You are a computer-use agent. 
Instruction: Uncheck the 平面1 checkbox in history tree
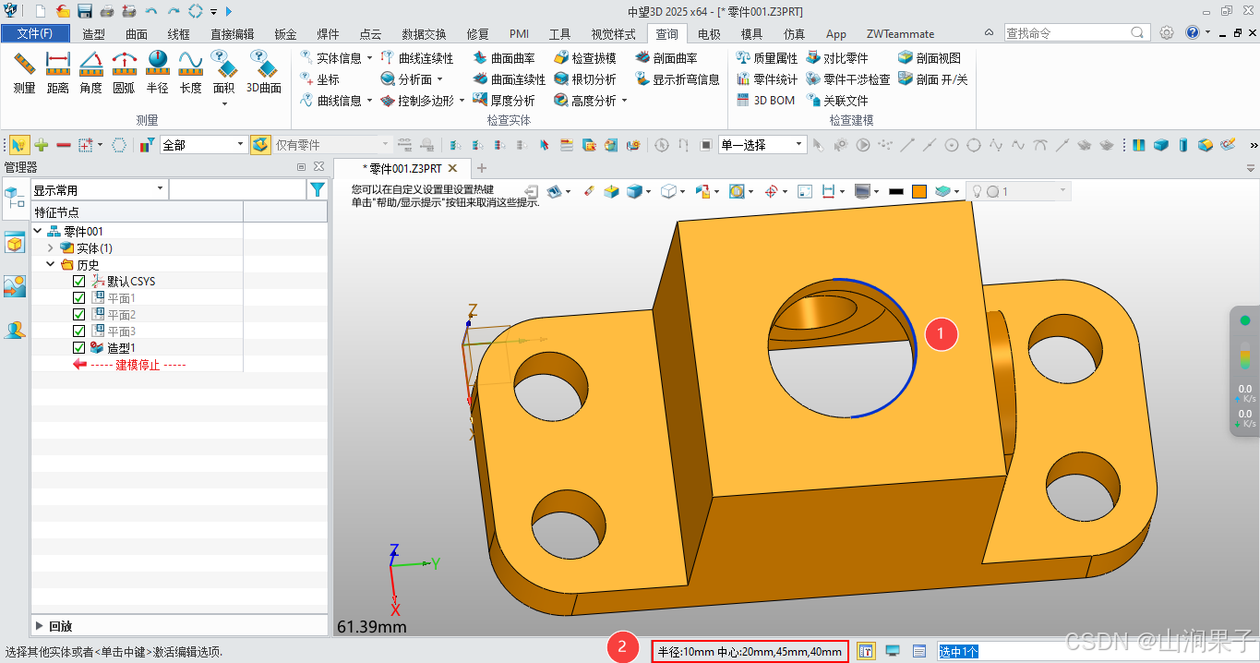[79, 297]
